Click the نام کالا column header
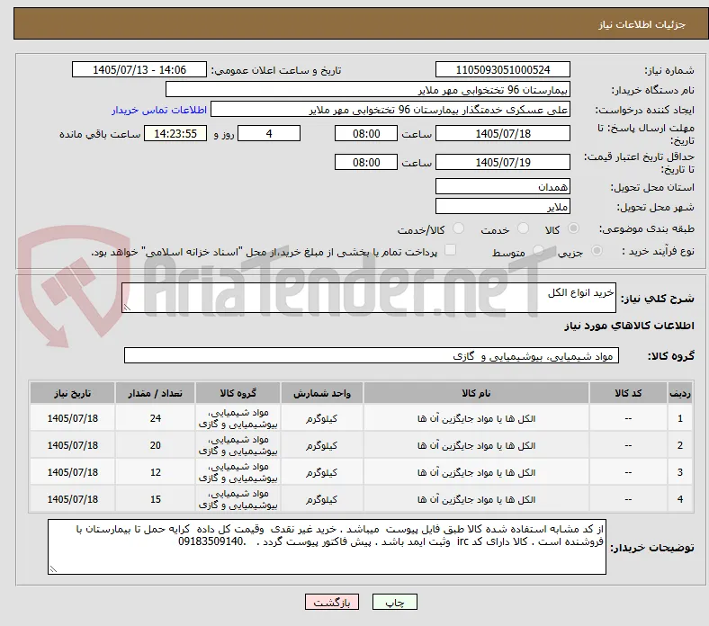This screenshot has height=626, width=709. (x=476, y=393)
